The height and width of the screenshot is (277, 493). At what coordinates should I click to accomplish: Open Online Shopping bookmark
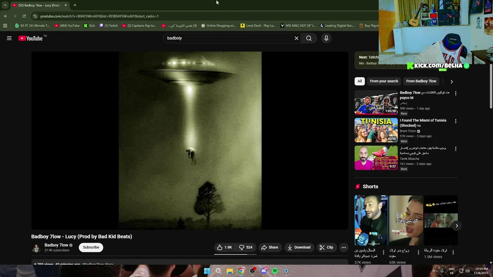coord(218,26)
